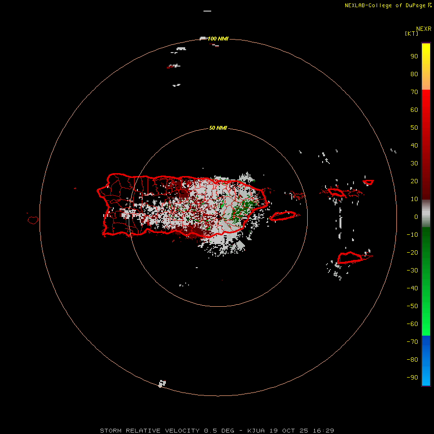434x434 pixels.
Task: Click the minus 60 knot scale label
Action: click(x=412, y=324)
